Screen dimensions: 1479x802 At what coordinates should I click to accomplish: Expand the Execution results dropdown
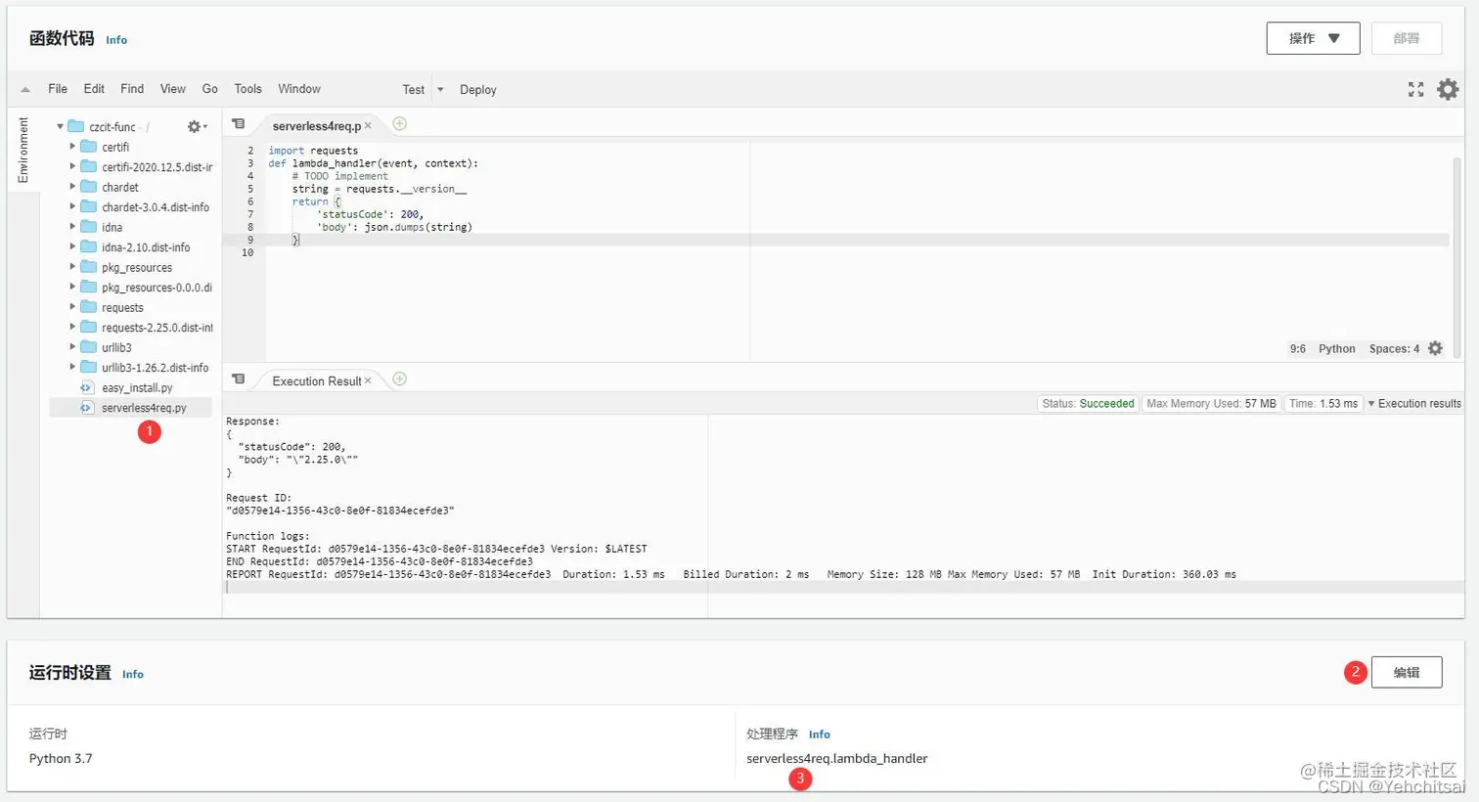point(1414,403)
